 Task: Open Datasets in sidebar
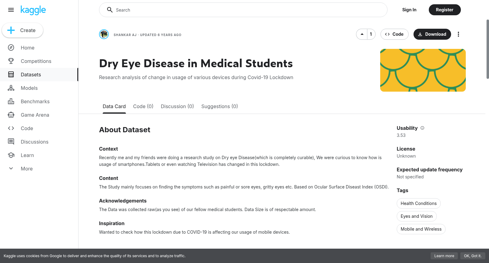coord(39,75)
